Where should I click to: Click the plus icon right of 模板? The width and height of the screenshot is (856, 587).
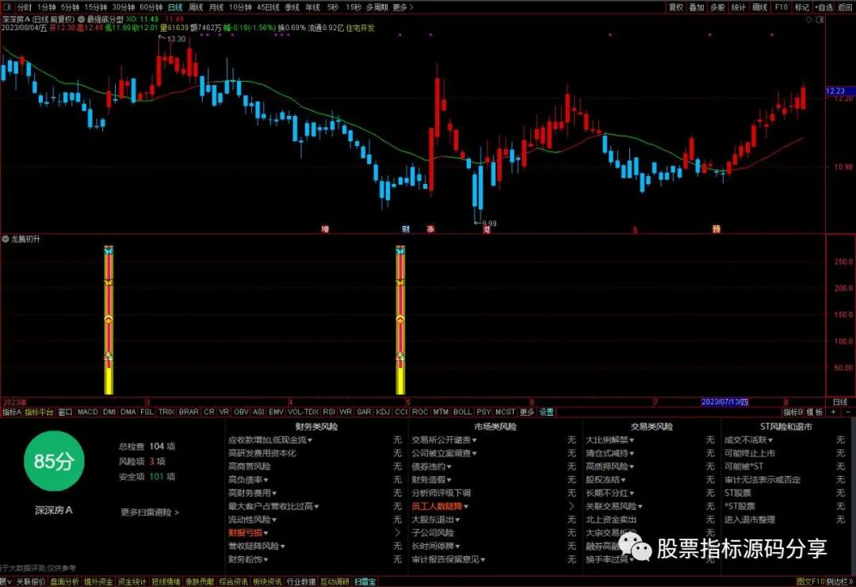coord(834,412)
